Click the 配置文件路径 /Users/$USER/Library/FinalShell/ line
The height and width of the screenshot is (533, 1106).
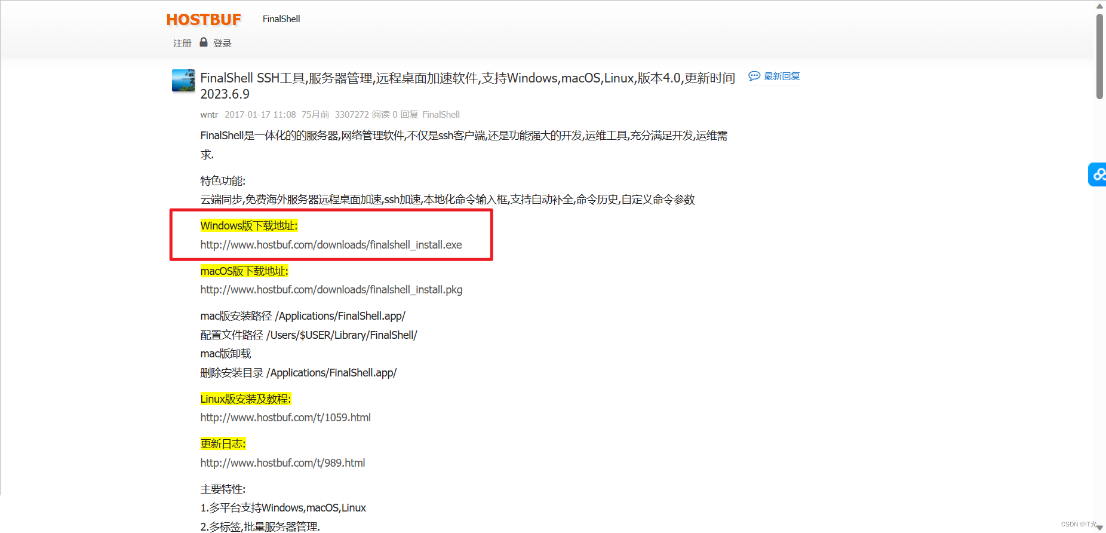click(x=309, y=335)
